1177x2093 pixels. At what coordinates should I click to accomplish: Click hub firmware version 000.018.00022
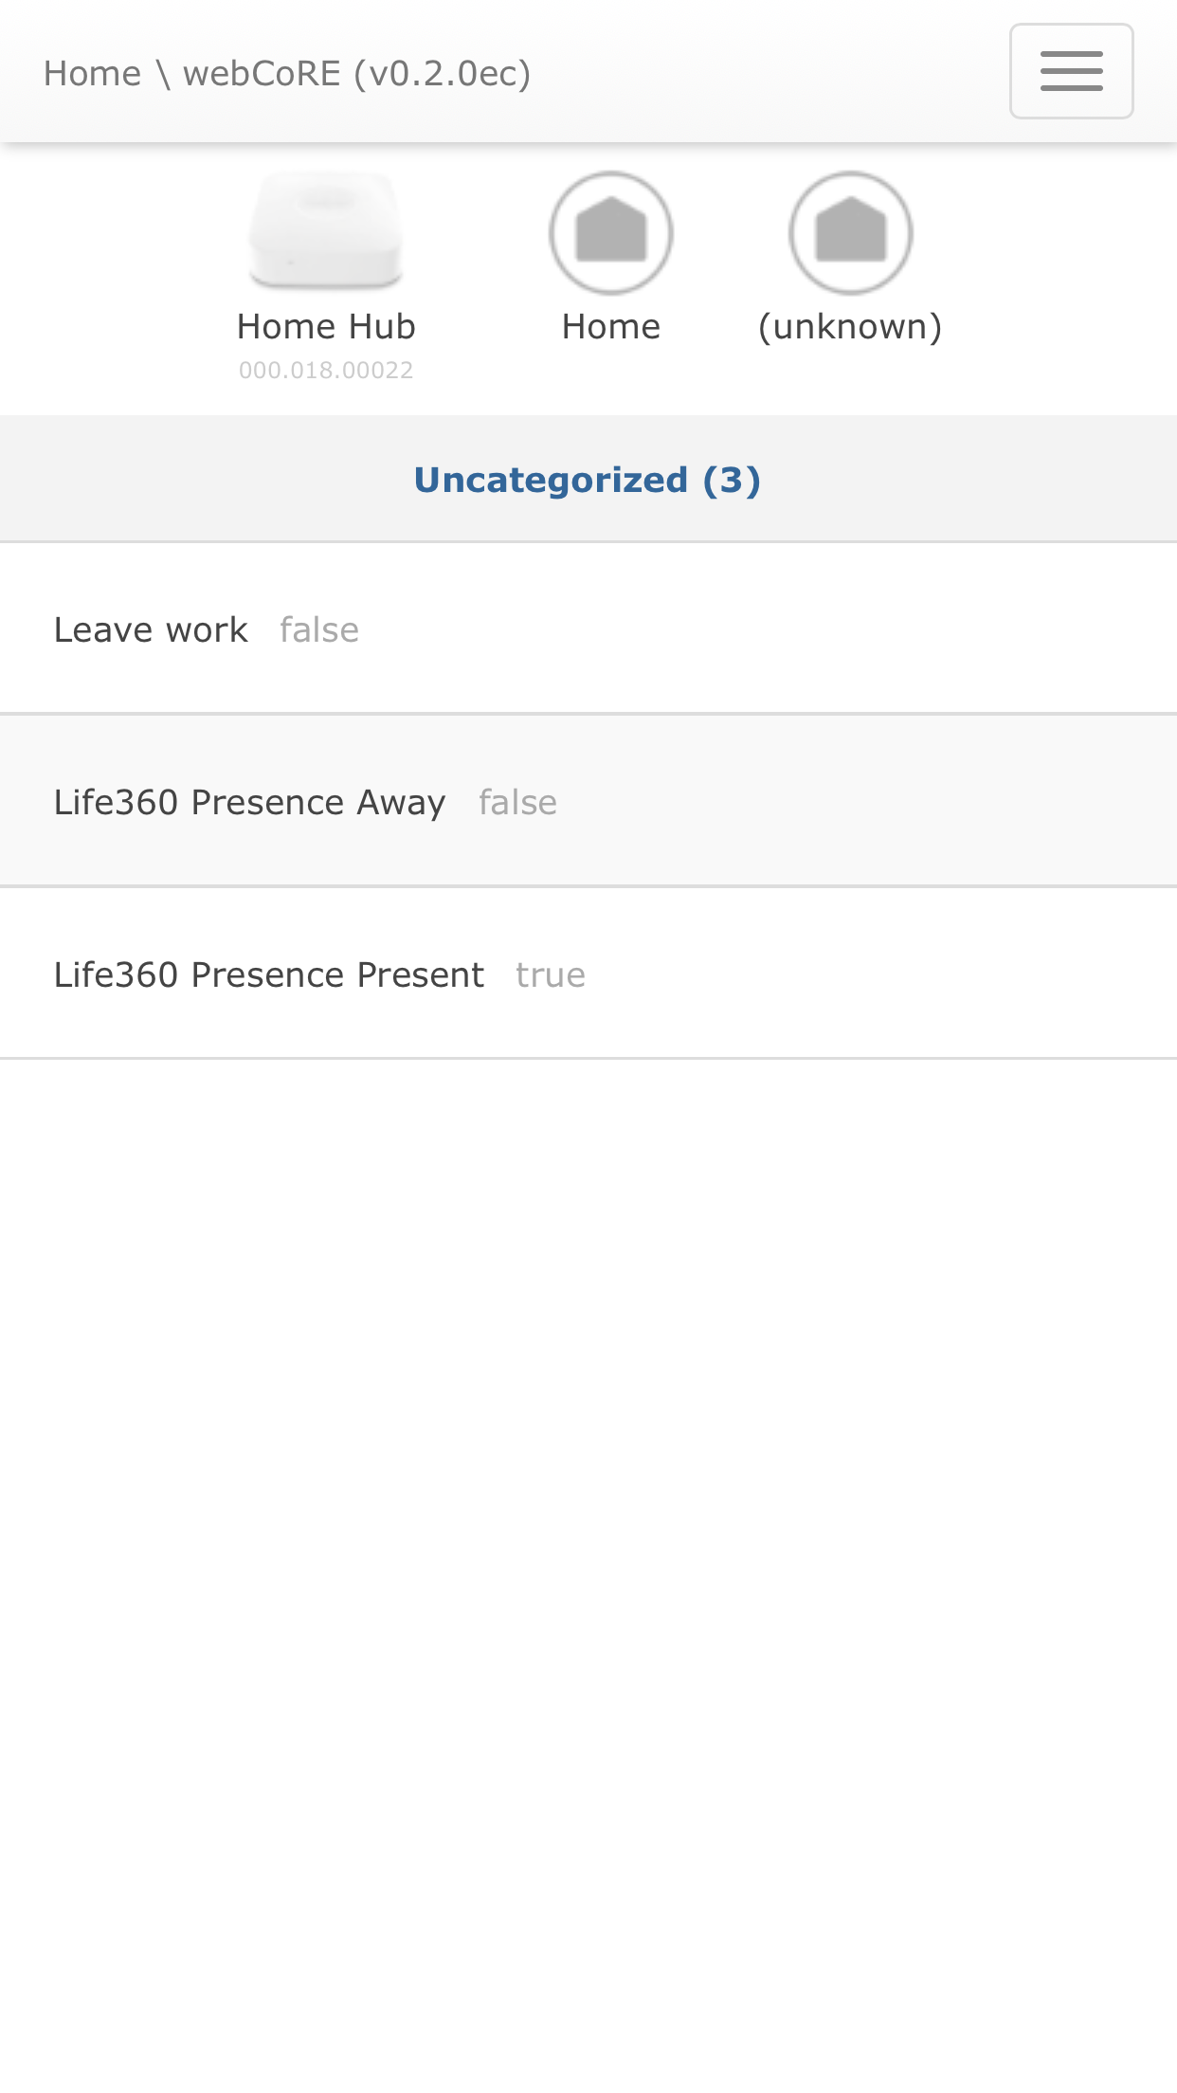[x=326, y=370]
